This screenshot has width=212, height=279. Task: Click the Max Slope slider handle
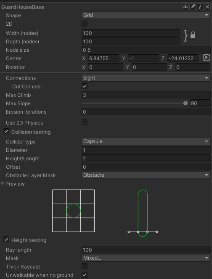(185, 103)
